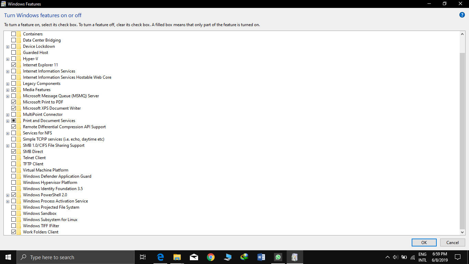This screenshot has height=264, width=469.
Task: Uncheck the SMB Direct checkbox
Action: [13, 152]
